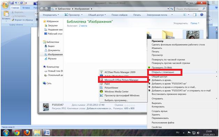
Task: Switch to Вставка tab in Word ribbon
Action: click(x=26, y=8)
